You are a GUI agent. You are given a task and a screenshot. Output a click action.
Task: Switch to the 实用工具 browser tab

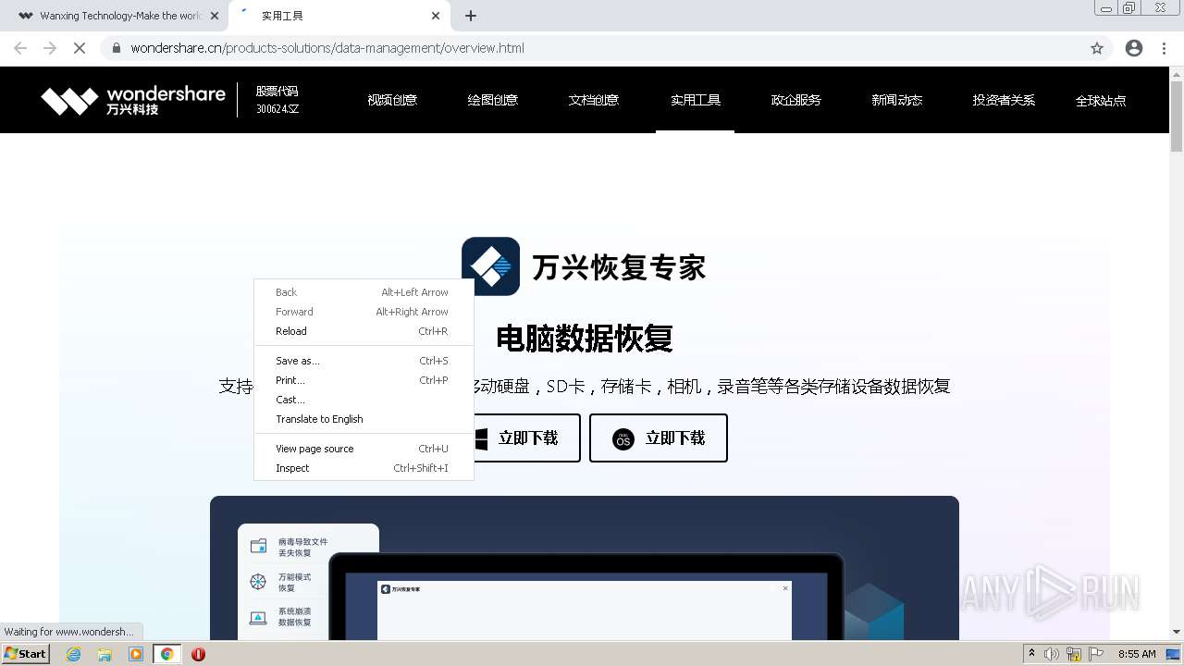[339, 16]
